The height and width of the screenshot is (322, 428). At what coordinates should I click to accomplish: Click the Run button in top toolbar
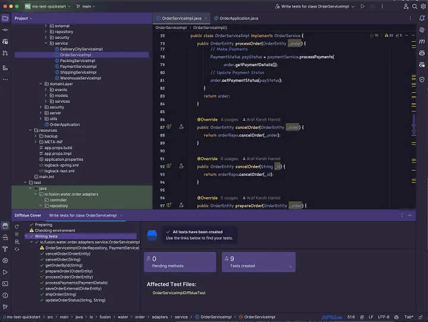pos(363,6)
